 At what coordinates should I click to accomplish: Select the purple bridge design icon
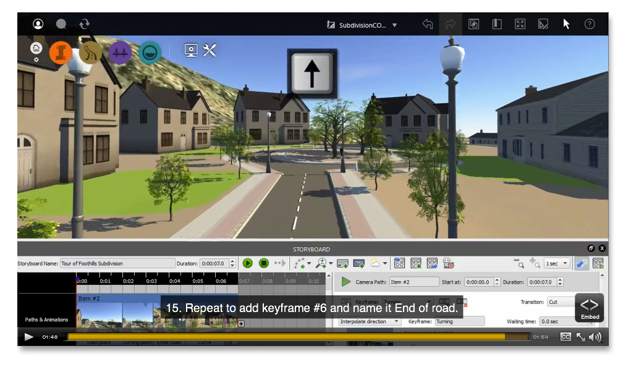click(121, 53)
